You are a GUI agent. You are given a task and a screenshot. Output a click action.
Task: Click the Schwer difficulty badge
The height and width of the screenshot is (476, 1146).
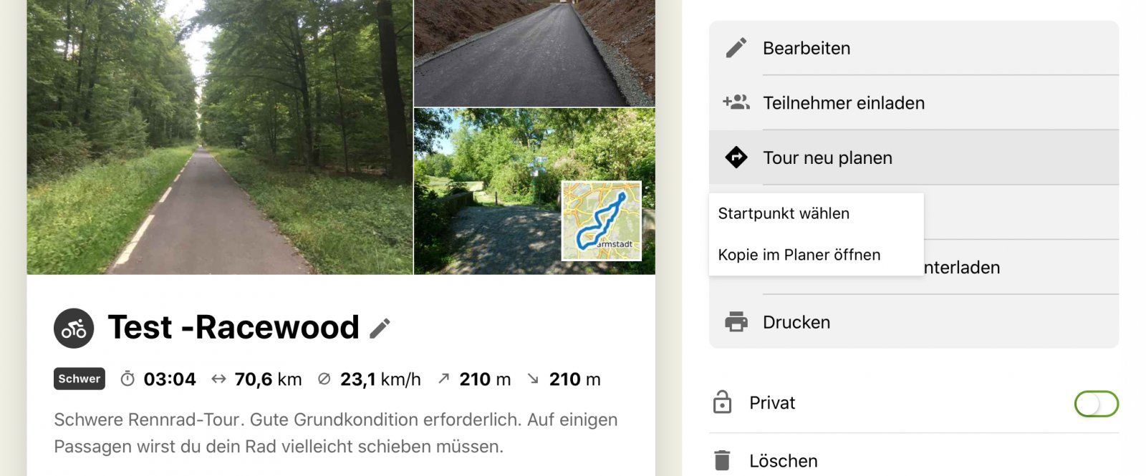point(80,379)
